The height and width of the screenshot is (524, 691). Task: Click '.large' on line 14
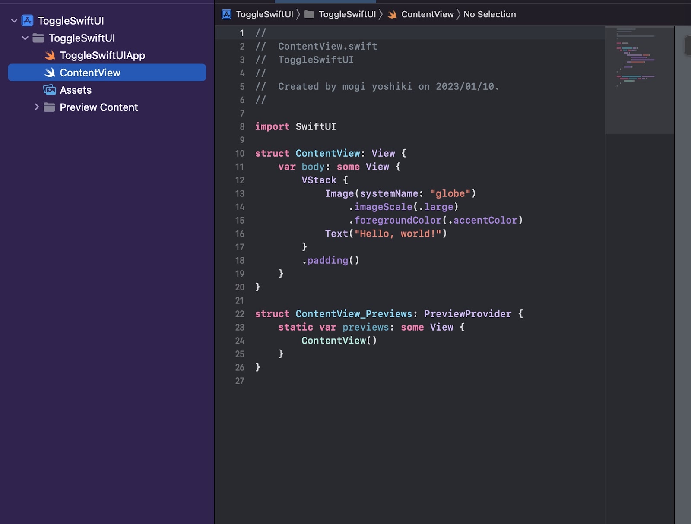tap(436, 207)
